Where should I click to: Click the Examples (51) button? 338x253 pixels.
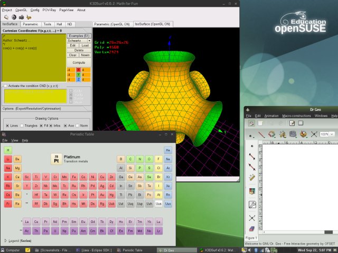tap(78, 35)
